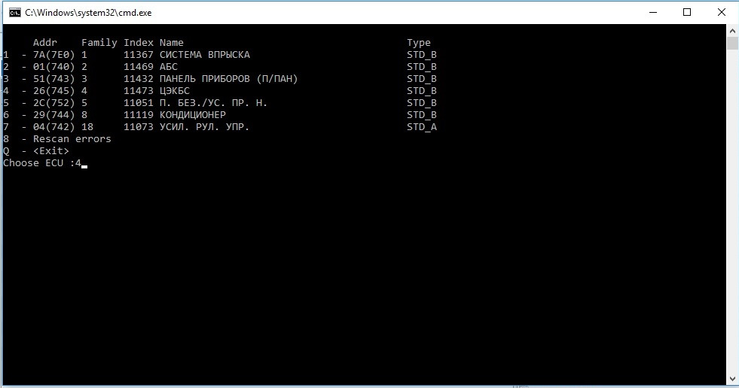Click the Type column header
The height and width of the screenshot is (388, 739).
[x=419, y=43]
